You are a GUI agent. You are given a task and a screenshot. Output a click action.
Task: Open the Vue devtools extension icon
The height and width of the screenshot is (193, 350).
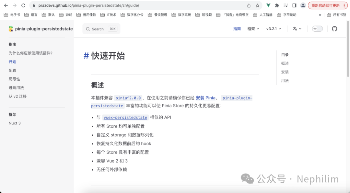tap(268, 6)
